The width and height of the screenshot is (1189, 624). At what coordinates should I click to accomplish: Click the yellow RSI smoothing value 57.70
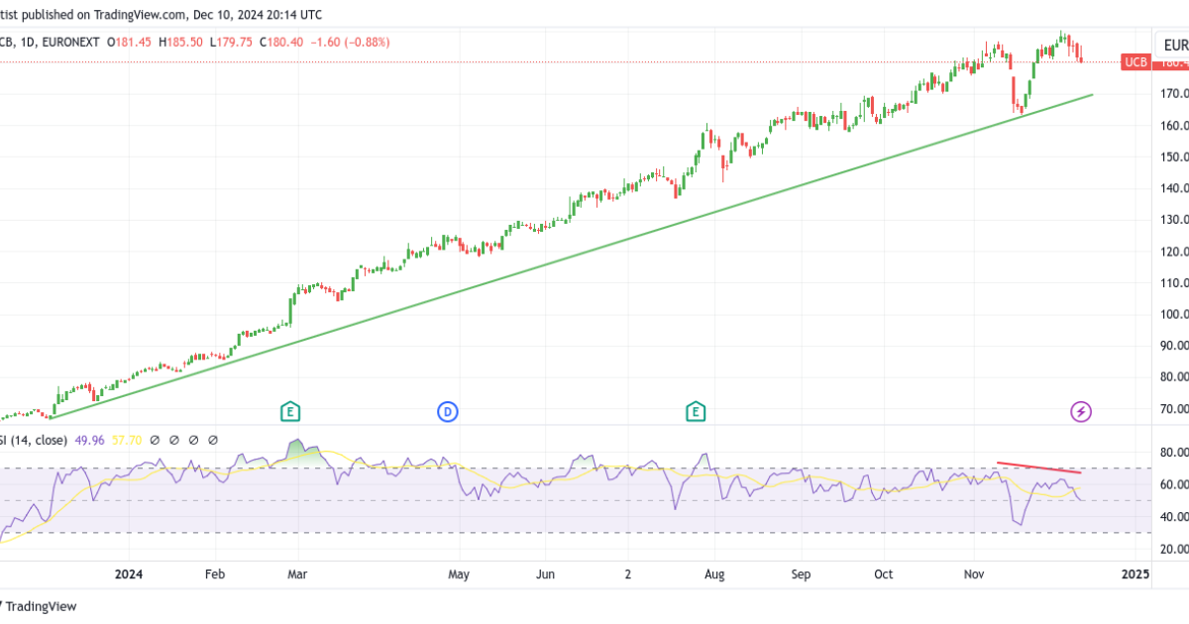pos(125,438)
